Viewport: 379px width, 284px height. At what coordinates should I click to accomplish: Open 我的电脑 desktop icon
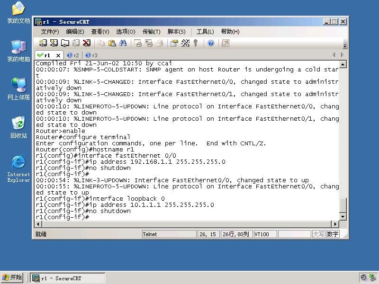pos(18,51)
